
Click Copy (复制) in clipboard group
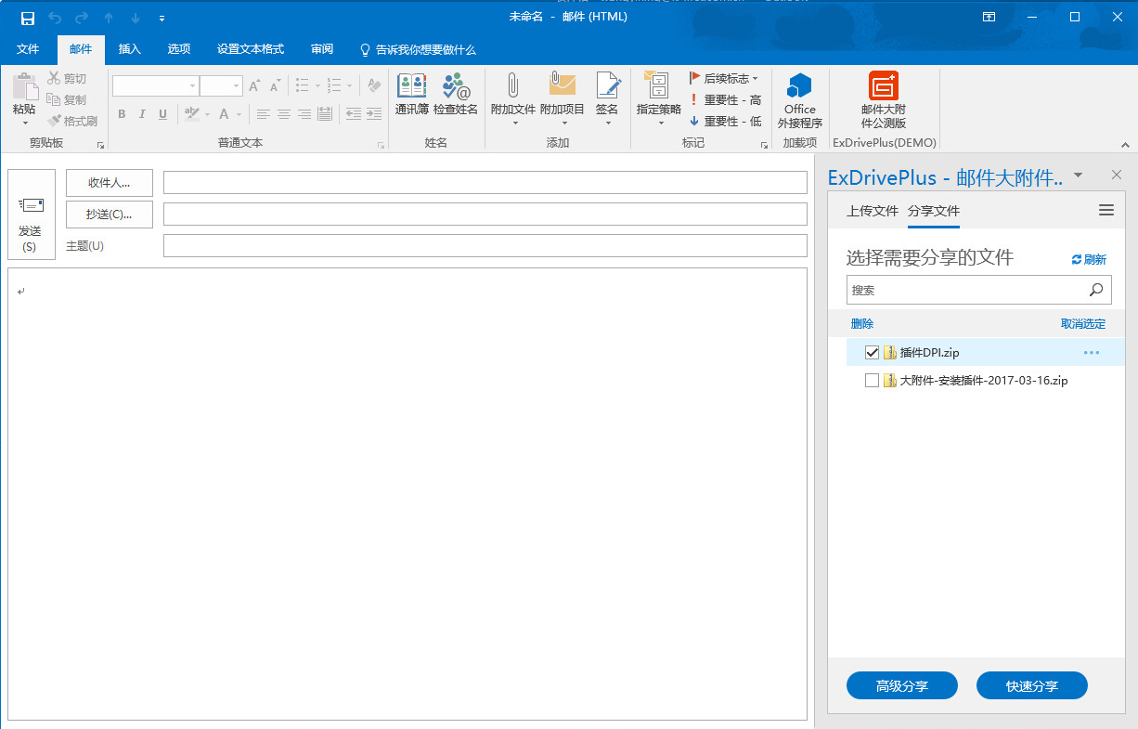(x=67, y=99)
